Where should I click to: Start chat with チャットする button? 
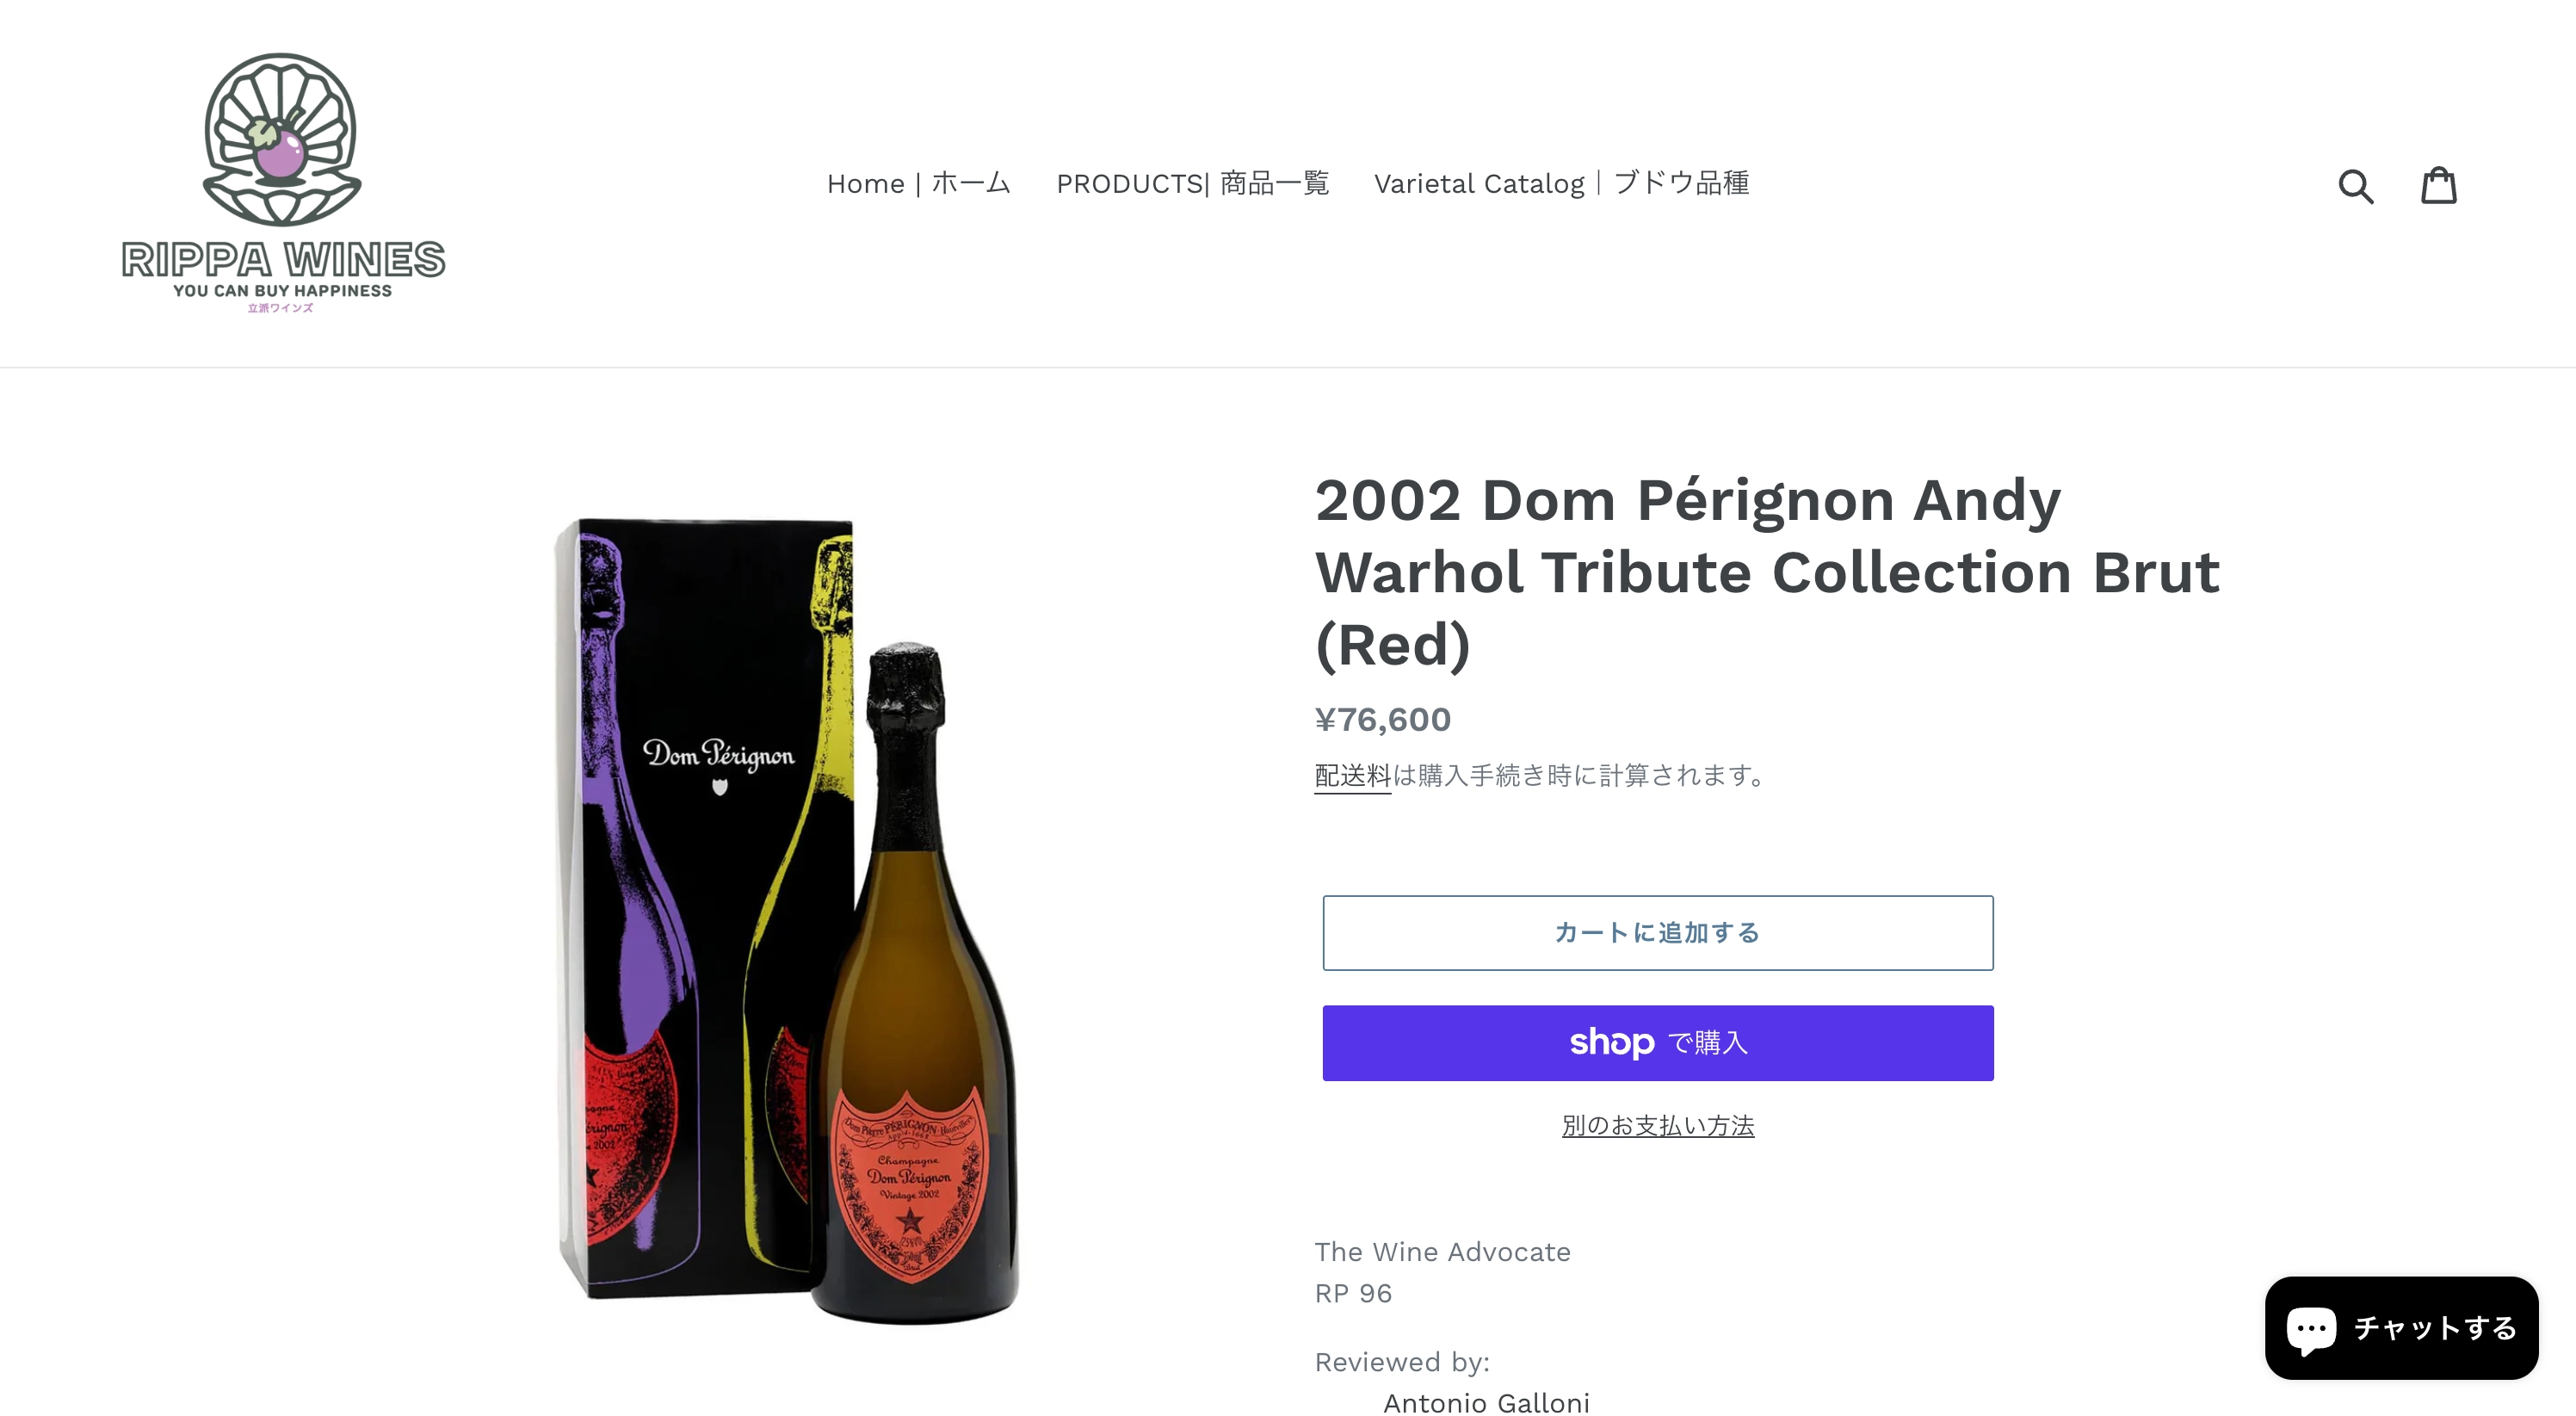tap(2434, 1328)
